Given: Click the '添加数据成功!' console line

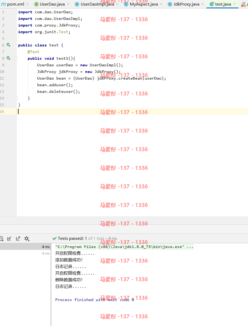Looking at the screenshot, I should tap(69, 260).
